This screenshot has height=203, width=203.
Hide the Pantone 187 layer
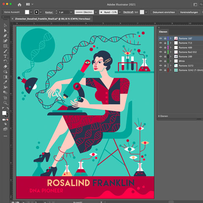click(161, 38)
